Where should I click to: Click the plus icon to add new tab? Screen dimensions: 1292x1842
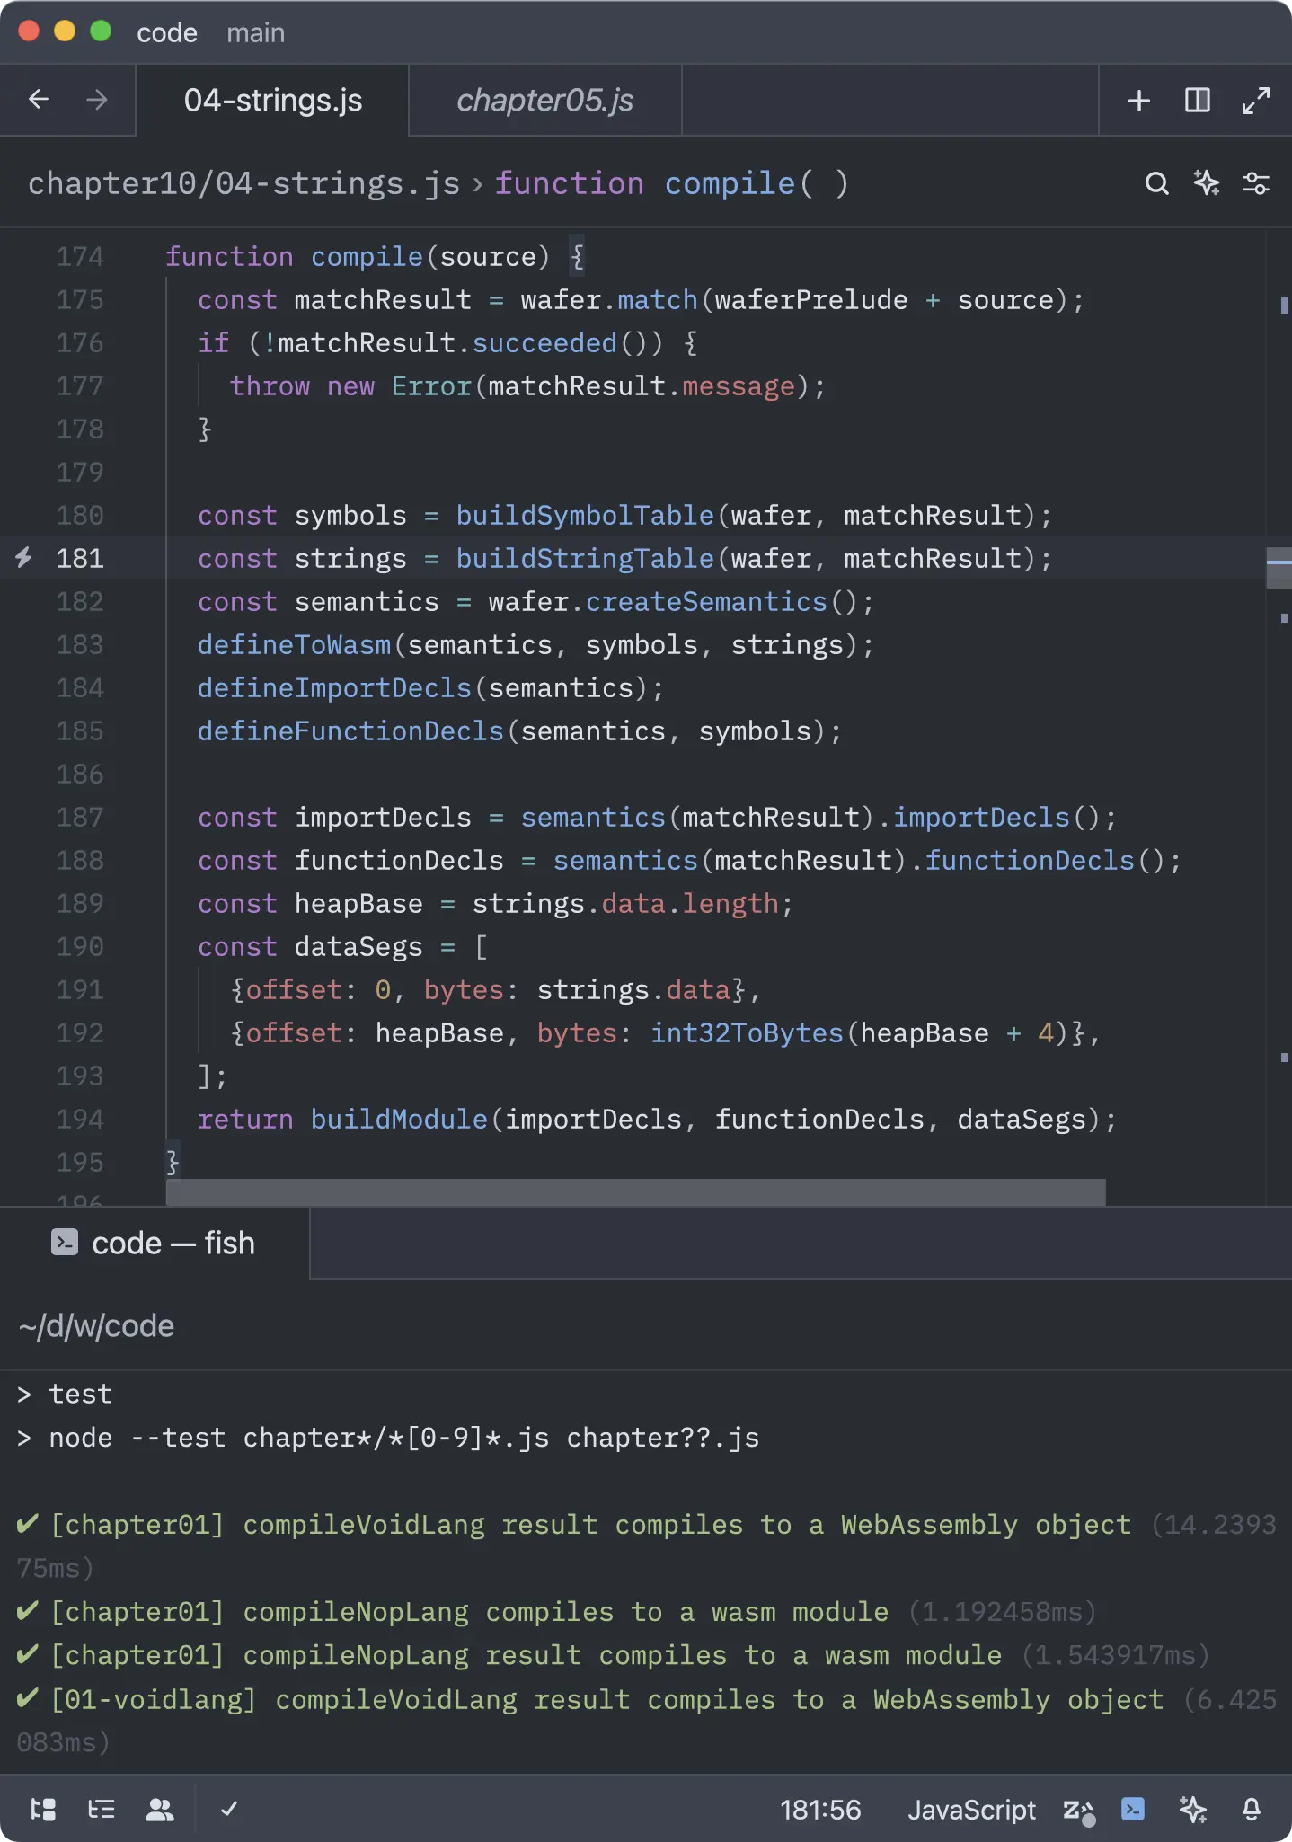1138,100
